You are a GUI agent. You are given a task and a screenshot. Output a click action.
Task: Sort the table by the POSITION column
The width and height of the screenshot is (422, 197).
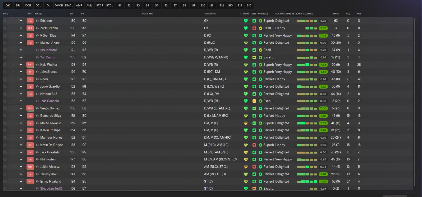210,14
